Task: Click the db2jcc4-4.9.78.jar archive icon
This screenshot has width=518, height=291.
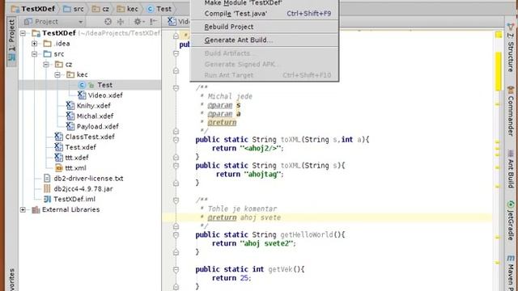Action: pyautogui.click(x=47, y=188)
